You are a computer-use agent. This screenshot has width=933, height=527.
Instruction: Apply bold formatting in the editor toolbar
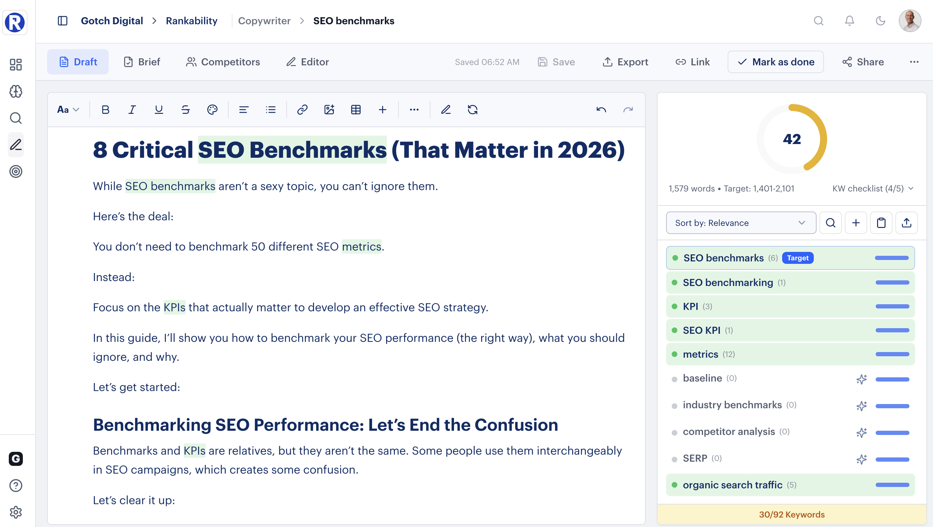105,110
